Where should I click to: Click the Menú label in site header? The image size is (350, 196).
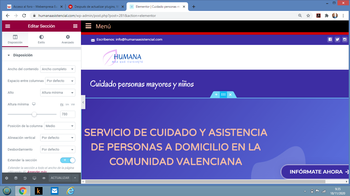pos(103,26)
